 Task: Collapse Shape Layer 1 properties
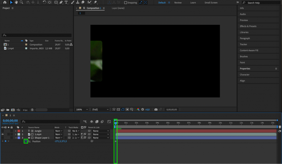tap(16, 138)
